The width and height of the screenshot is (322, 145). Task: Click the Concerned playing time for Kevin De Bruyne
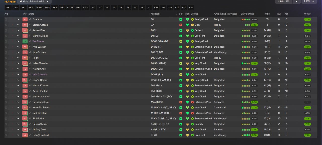click(x=220, y=108)
